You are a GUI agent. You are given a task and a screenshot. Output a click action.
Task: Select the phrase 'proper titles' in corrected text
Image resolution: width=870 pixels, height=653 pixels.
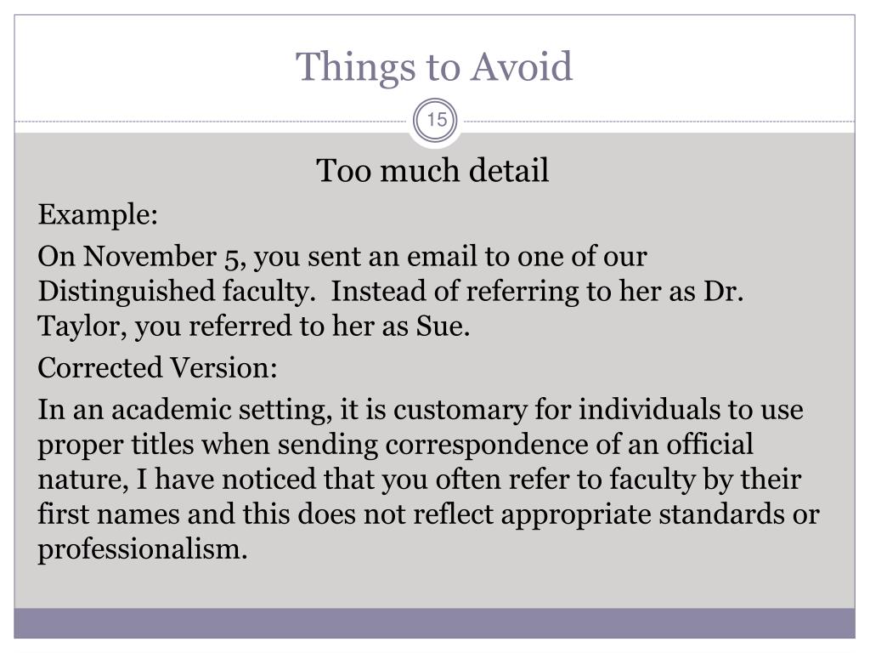(116, 446)
